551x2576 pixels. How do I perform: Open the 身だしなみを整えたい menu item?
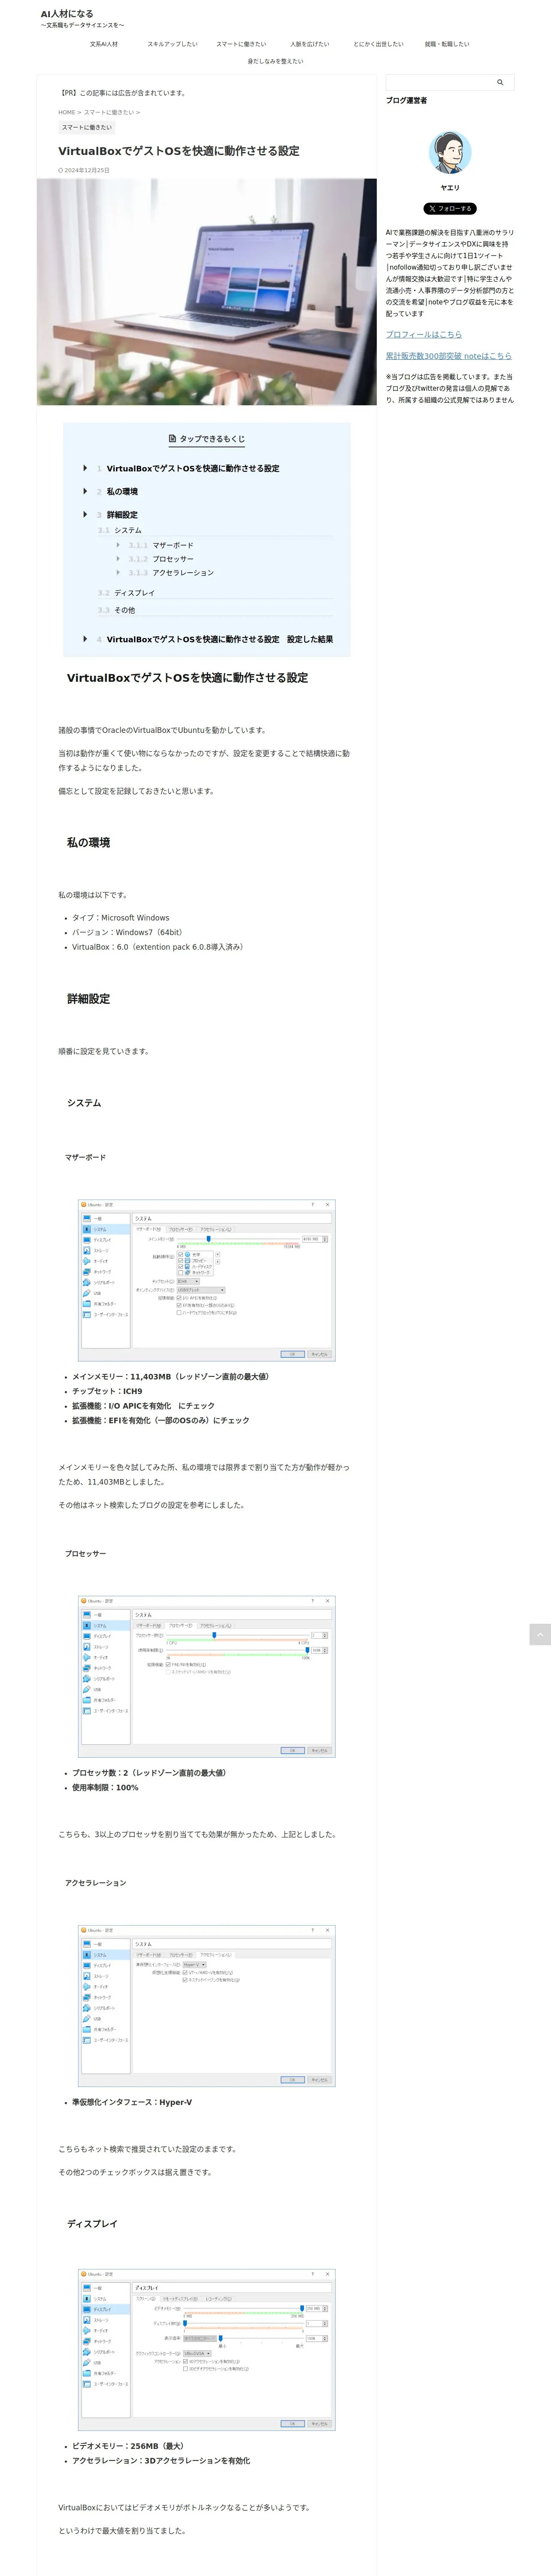[275, 61]
